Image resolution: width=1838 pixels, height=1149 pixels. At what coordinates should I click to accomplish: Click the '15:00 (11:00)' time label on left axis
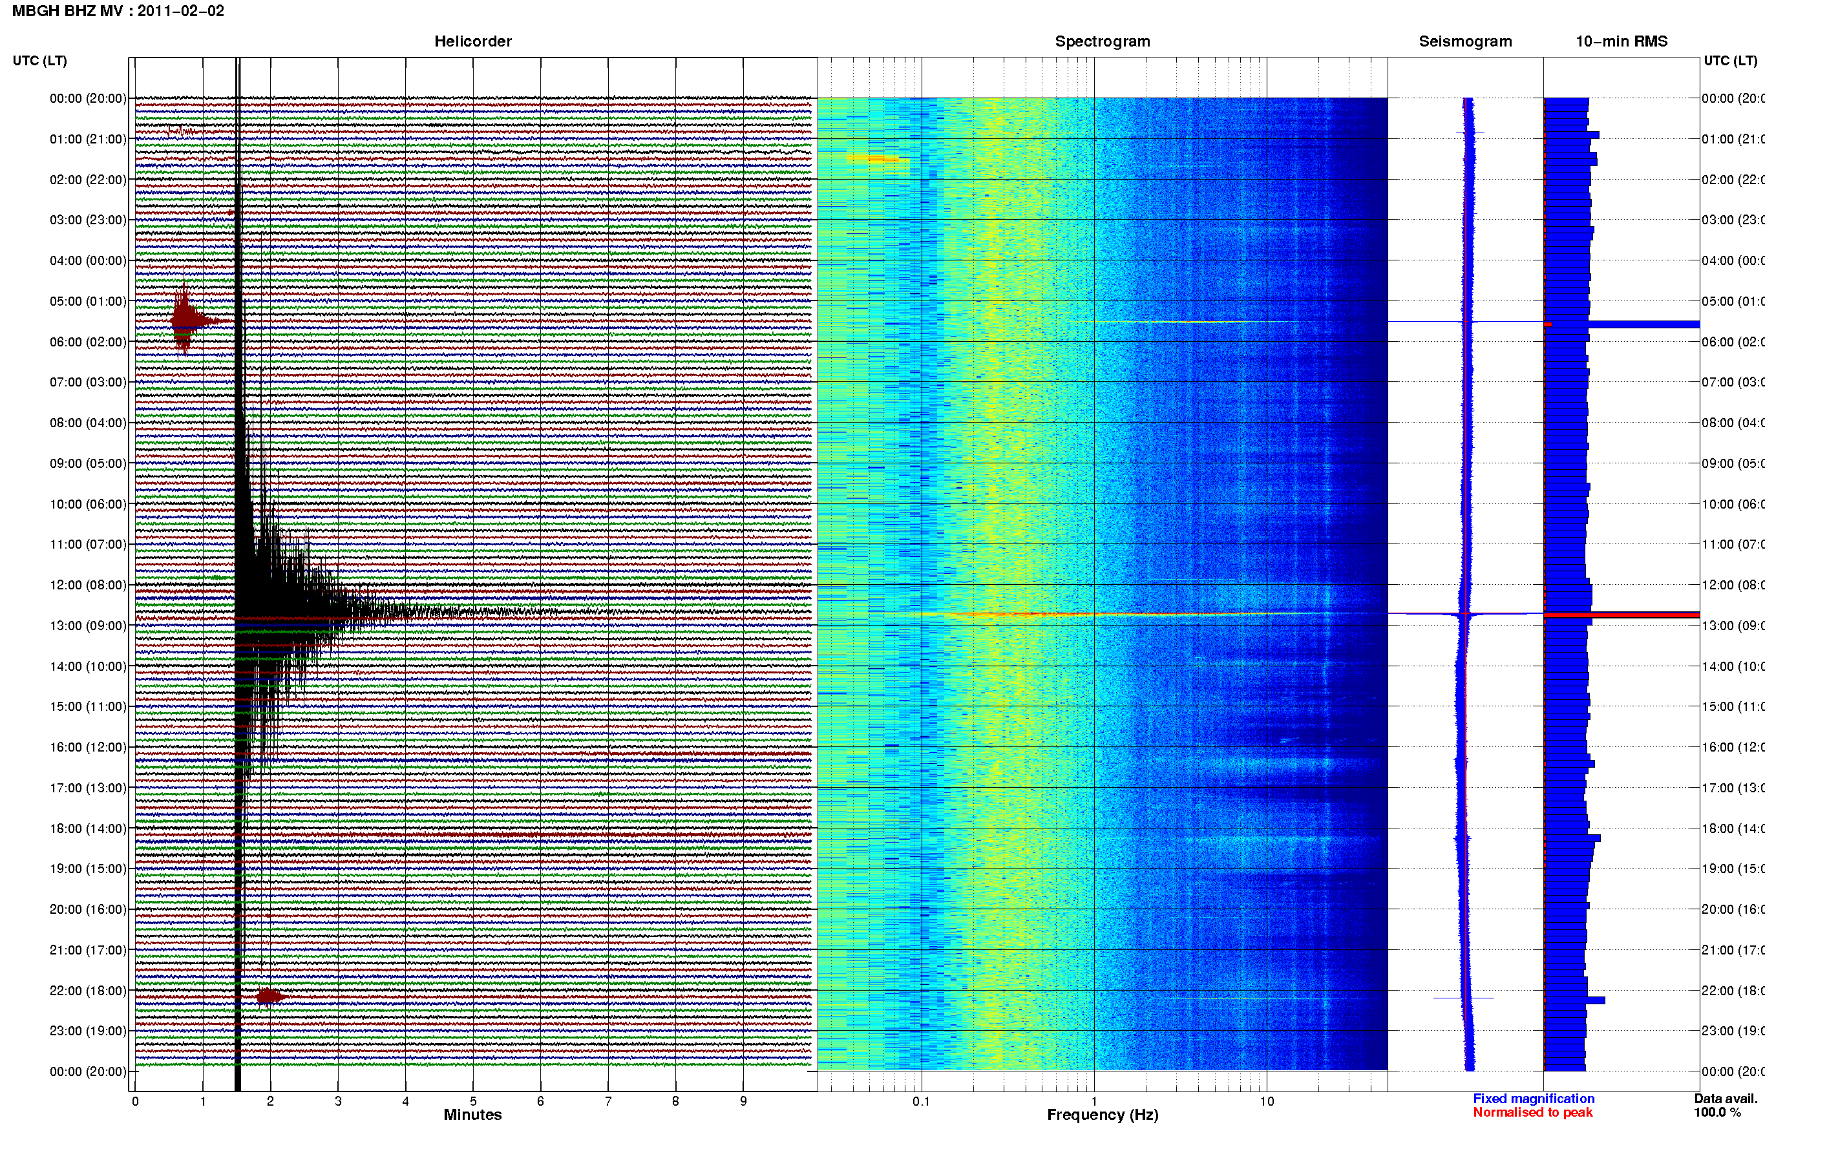pyautogui.click(x=88, y=707)
